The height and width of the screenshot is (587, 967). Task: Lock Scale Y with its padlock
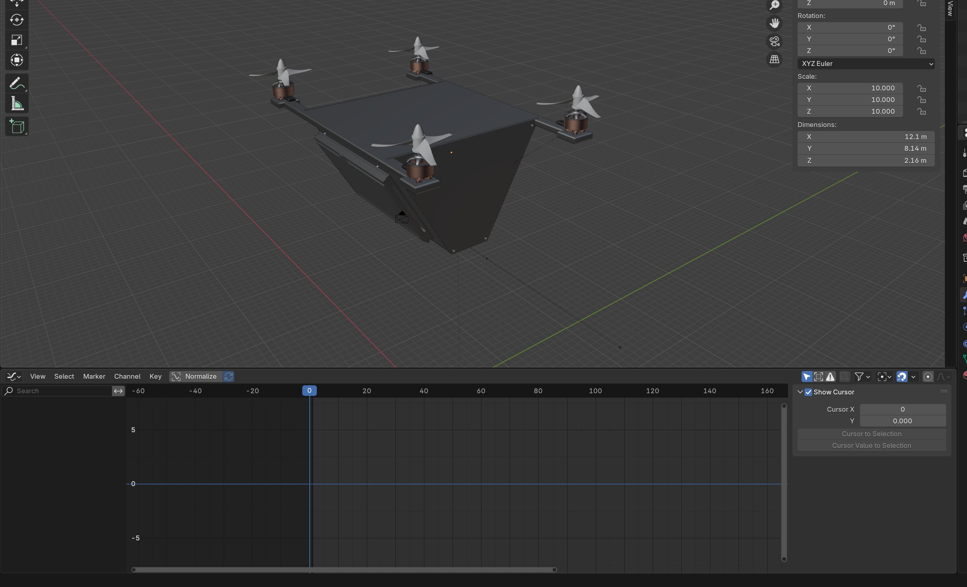(921, 100)
